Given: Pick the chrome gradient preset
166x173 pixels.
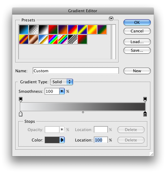Looking at the screenshot, I should pos(43,39).
